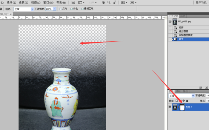Select the Hand tool icon in top bar
The image size is (209, 130).
pyautogui.click(x=103, y=2)
